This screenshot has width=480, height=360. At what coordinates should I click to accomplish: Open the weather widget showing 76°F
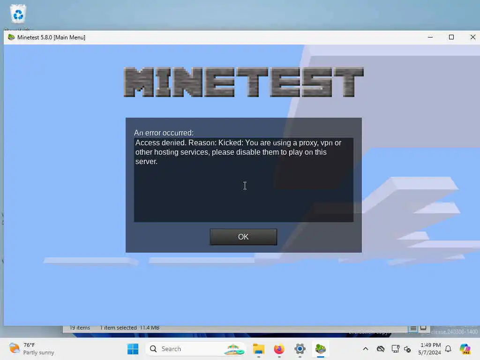pos(31,349)
